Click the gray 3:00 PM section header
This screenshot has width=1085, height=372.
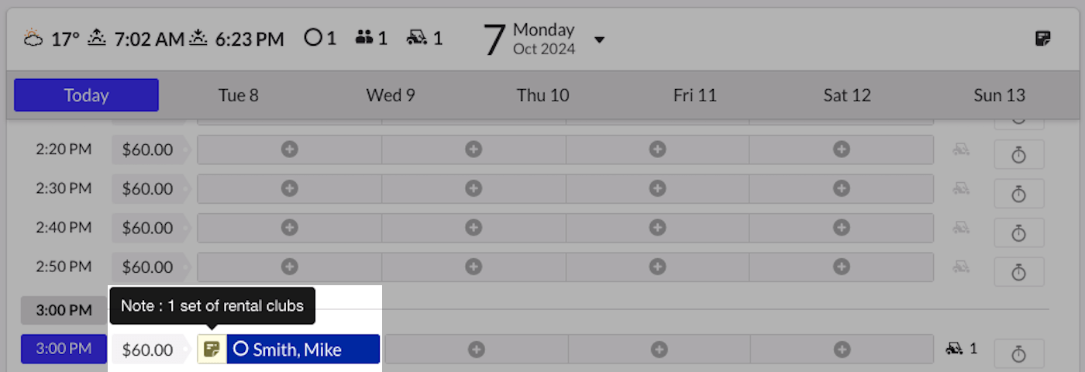point(64,310)
